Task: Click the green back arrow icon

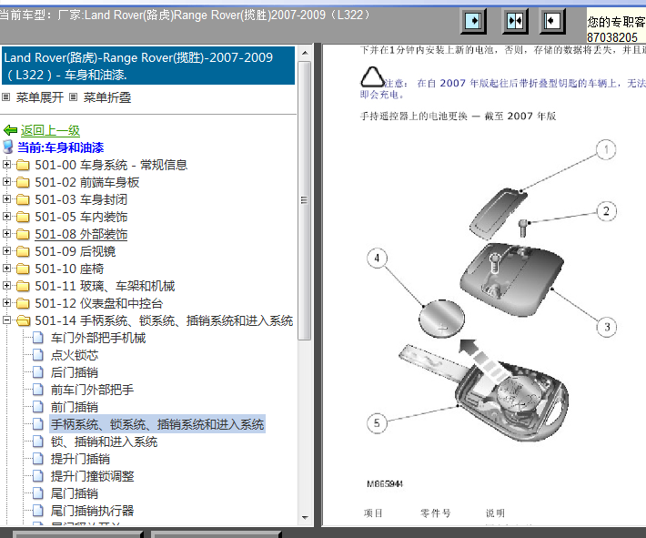Action: (10, 131)
